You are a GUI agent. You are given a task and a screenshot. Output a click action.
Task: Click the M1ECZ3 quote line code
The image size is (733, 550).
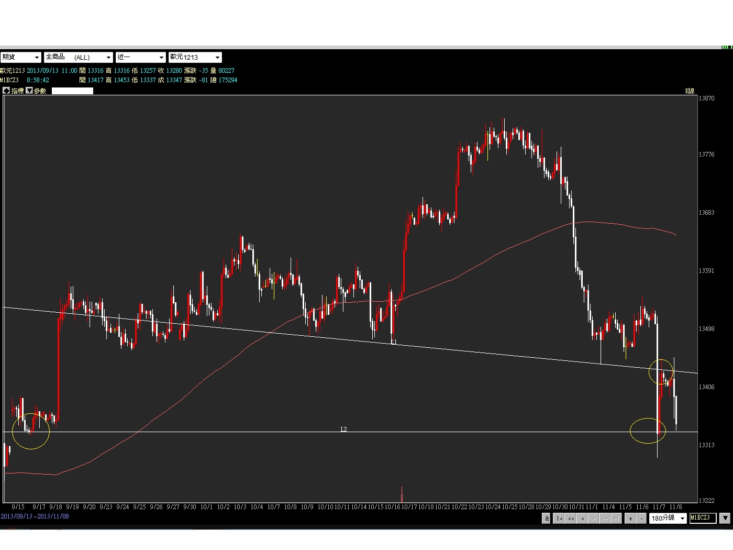(9, 80)
